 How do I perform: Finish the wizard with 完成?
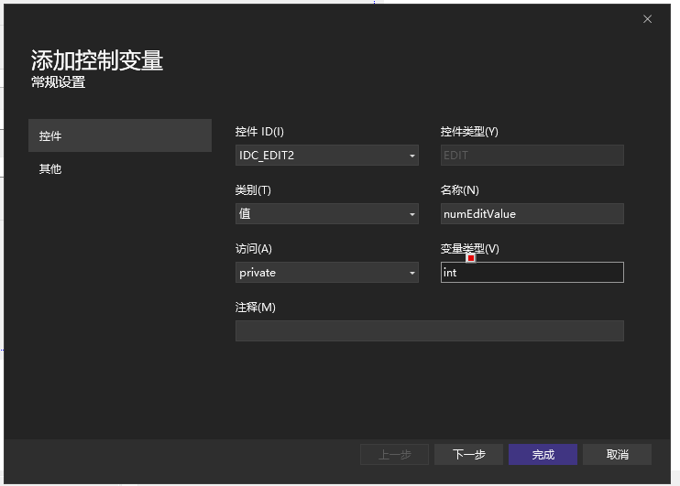coord(543,454)
